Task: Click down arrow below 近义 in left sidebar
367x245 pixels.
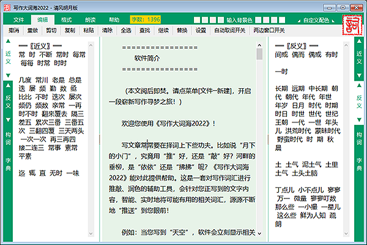Action: [x=8, y=75]
